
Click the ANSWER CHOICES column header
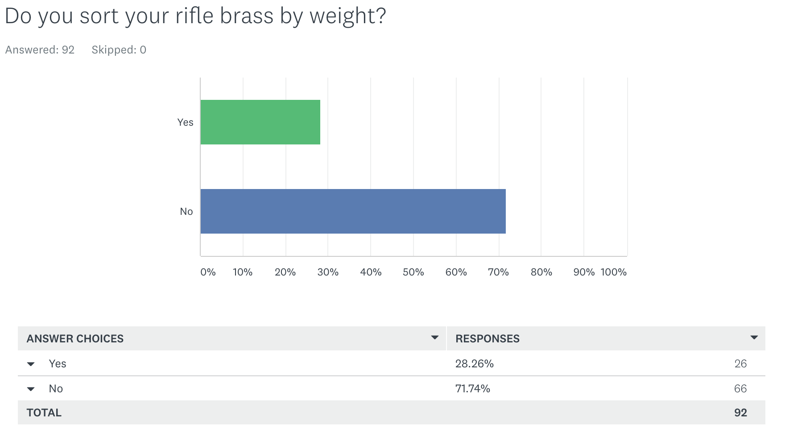click(75, 338)
